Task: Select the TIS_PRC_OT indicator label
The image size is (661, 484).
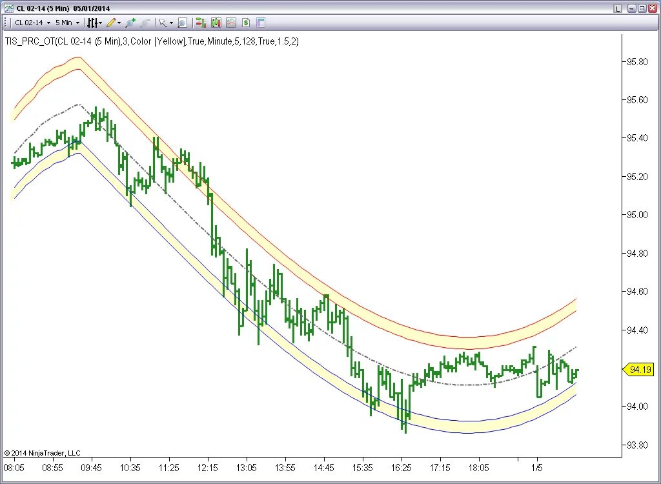Action: (152, 41)
